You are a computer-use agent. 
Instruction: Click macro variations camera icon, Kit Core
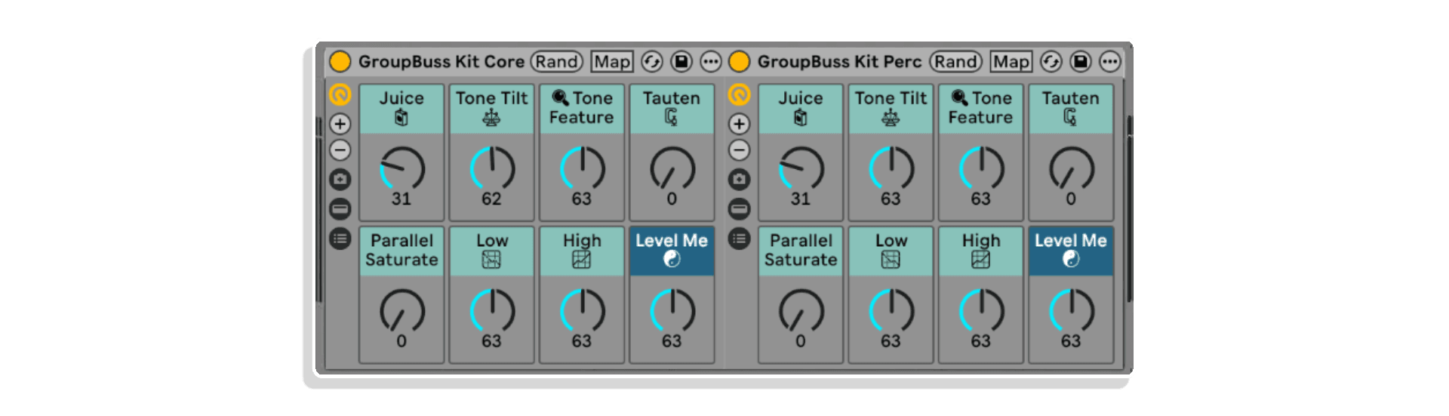pos(340,179)
